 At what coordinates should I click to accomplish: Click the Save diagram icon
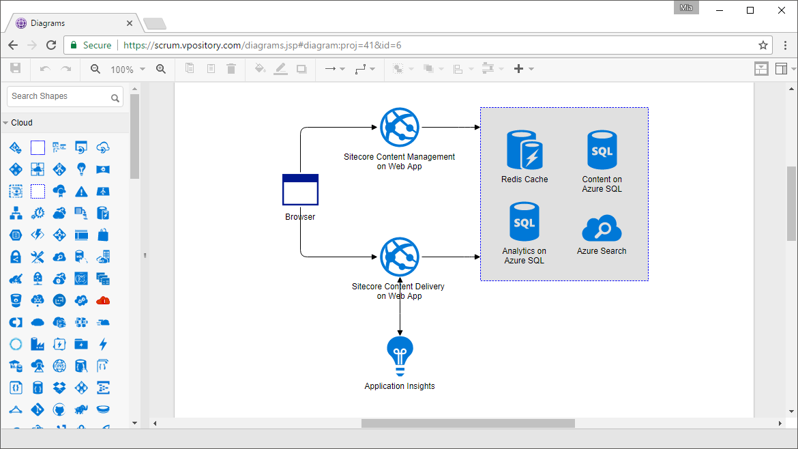coord(16,68)
